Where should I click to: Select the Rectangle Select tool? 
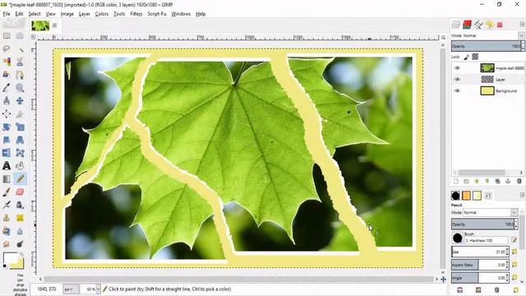(7, 35)
